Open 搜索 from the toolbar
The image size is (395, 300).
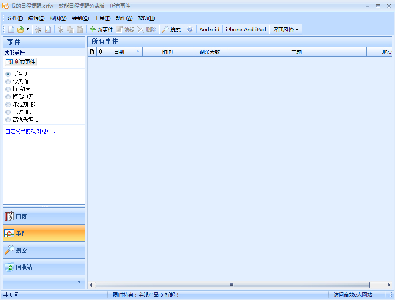171,30
